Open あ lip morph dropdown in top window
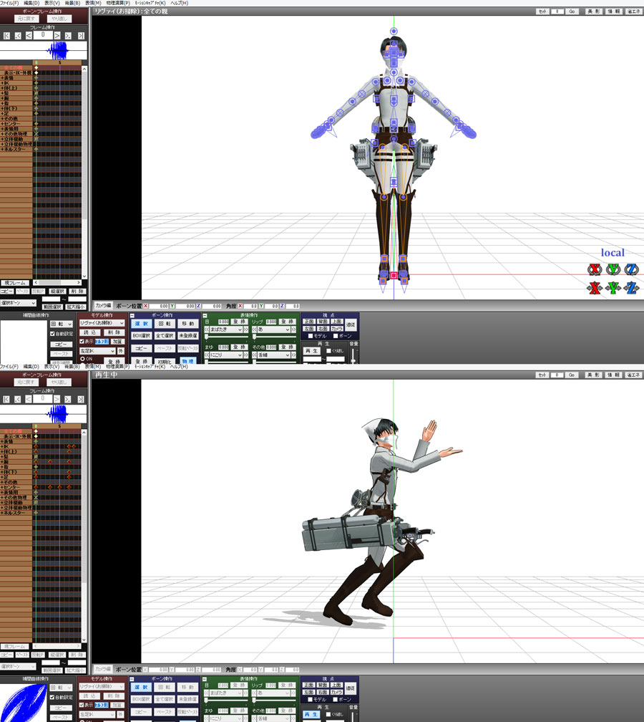This screenshot has width=644, height=722. click(x=273, y=329)
